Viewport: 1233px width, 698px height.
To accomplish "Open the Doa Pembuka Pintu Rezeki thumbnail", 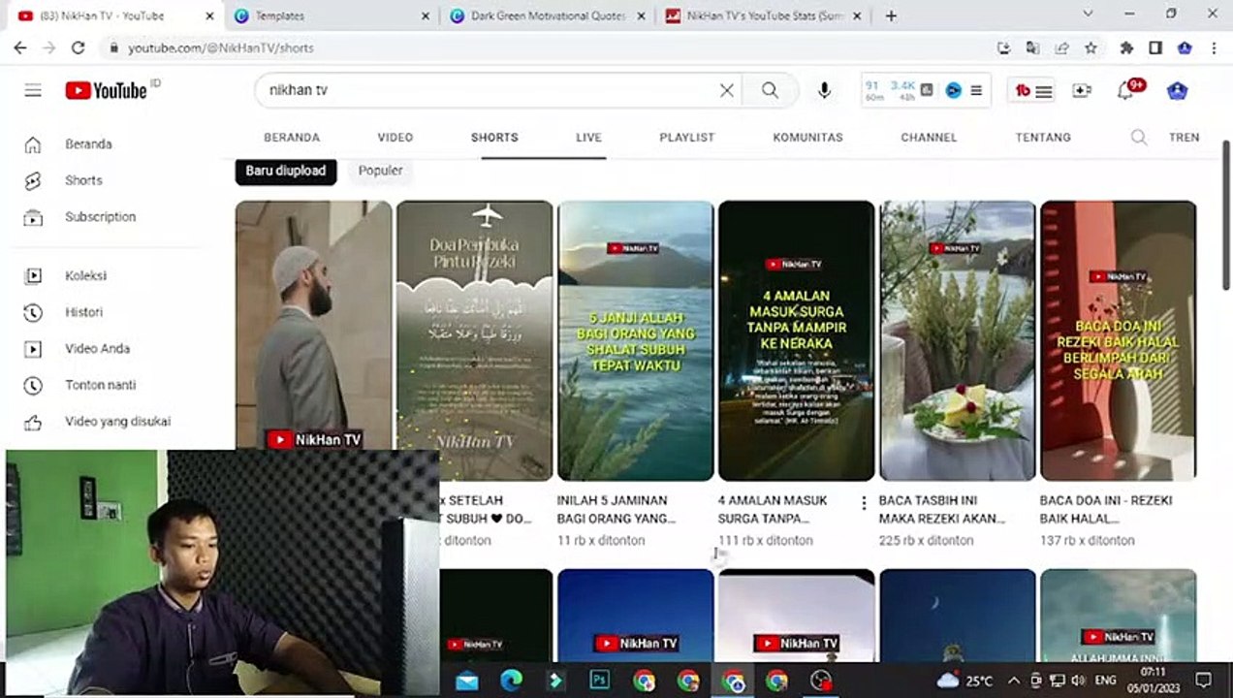I will pos(475,340).
